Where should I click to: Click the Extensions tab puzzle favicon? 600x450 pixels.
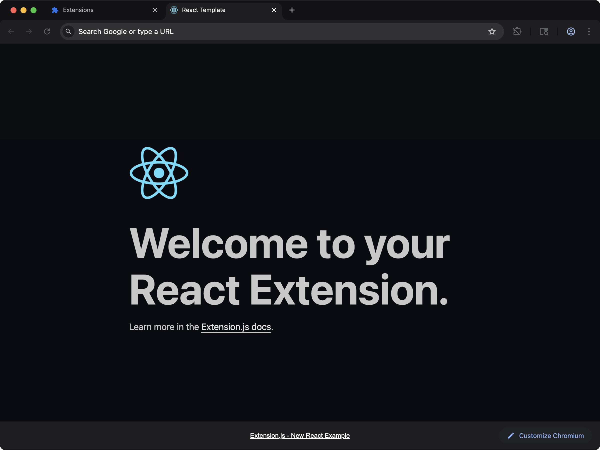(x=54, y=10)
